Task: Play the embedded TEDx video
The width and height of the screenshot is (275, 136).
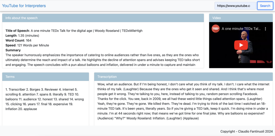Action: [x=241, y=45]
